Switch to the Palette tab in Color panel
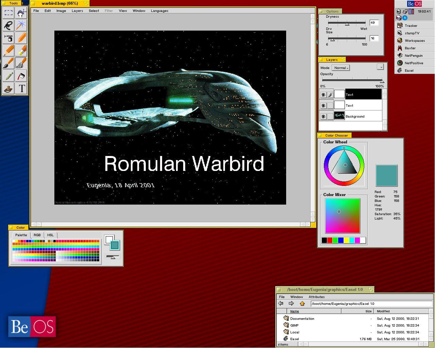The width and height of the screenshot is (435, 348). (21, 235)
